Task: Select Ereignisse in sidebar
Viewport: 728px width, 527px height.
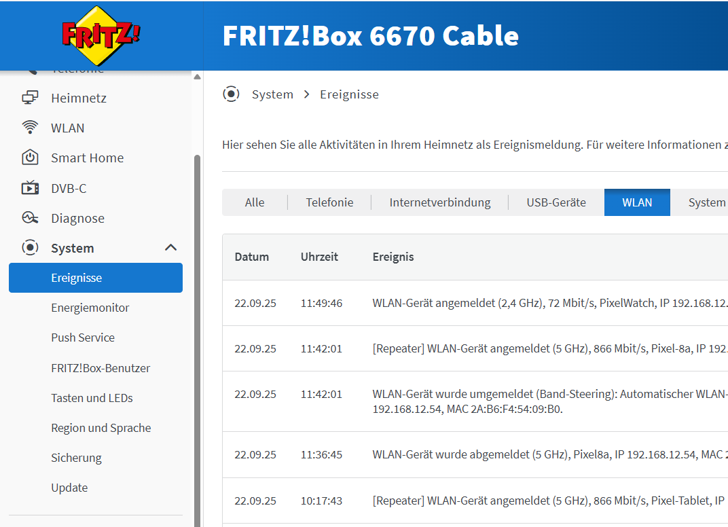Action: click(96, 278)
